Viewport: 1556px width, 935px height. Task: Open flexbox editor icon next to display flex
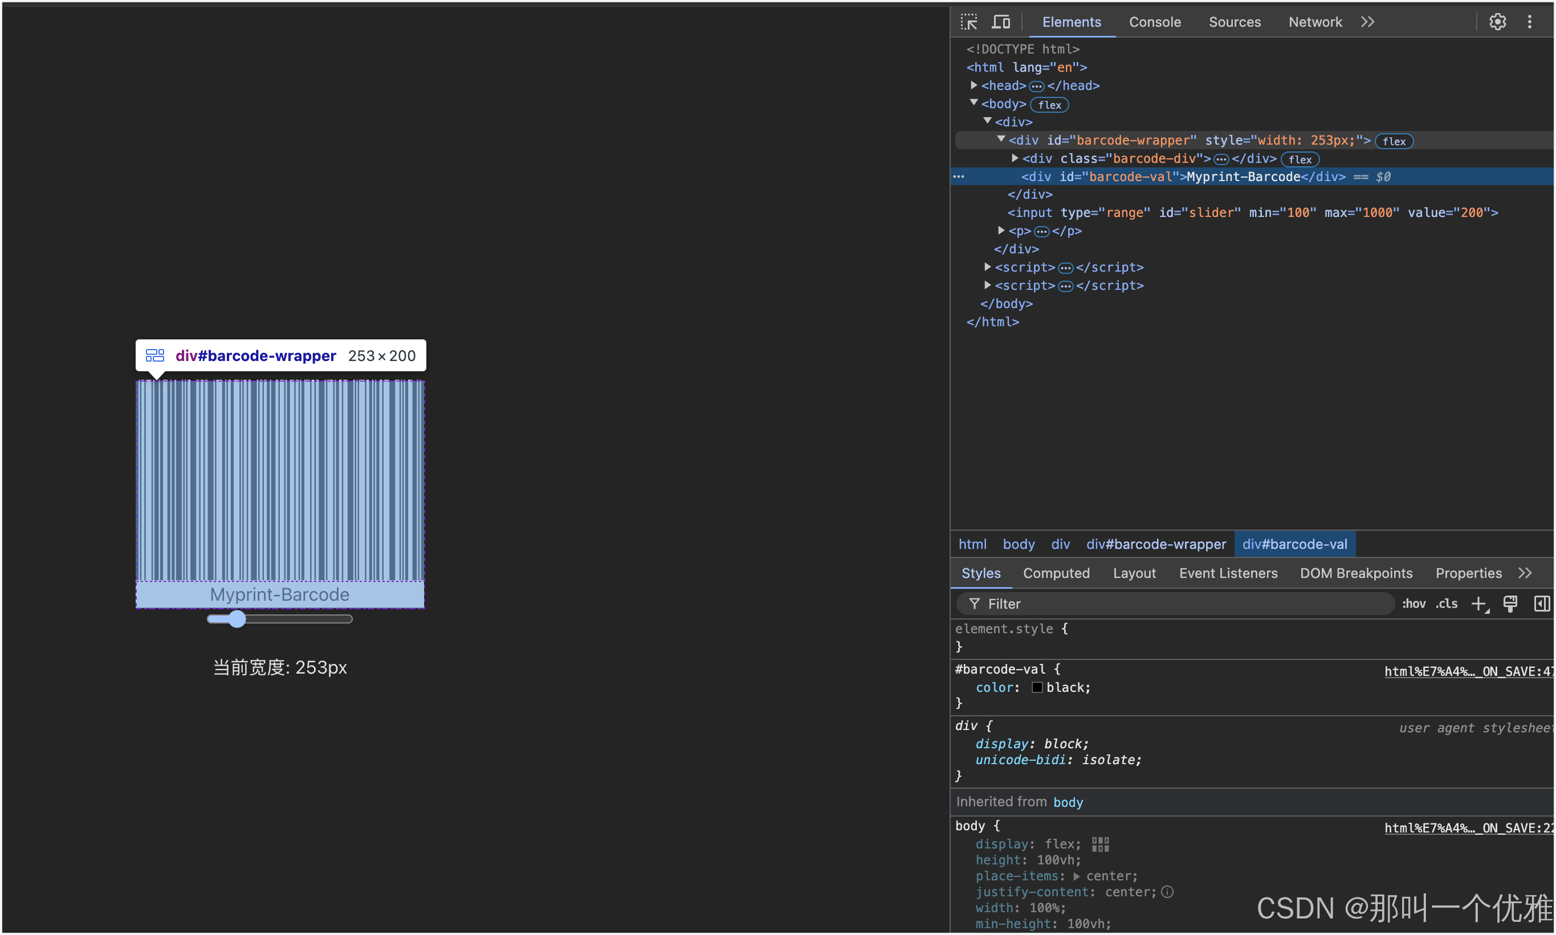[x=1100, y=844]
